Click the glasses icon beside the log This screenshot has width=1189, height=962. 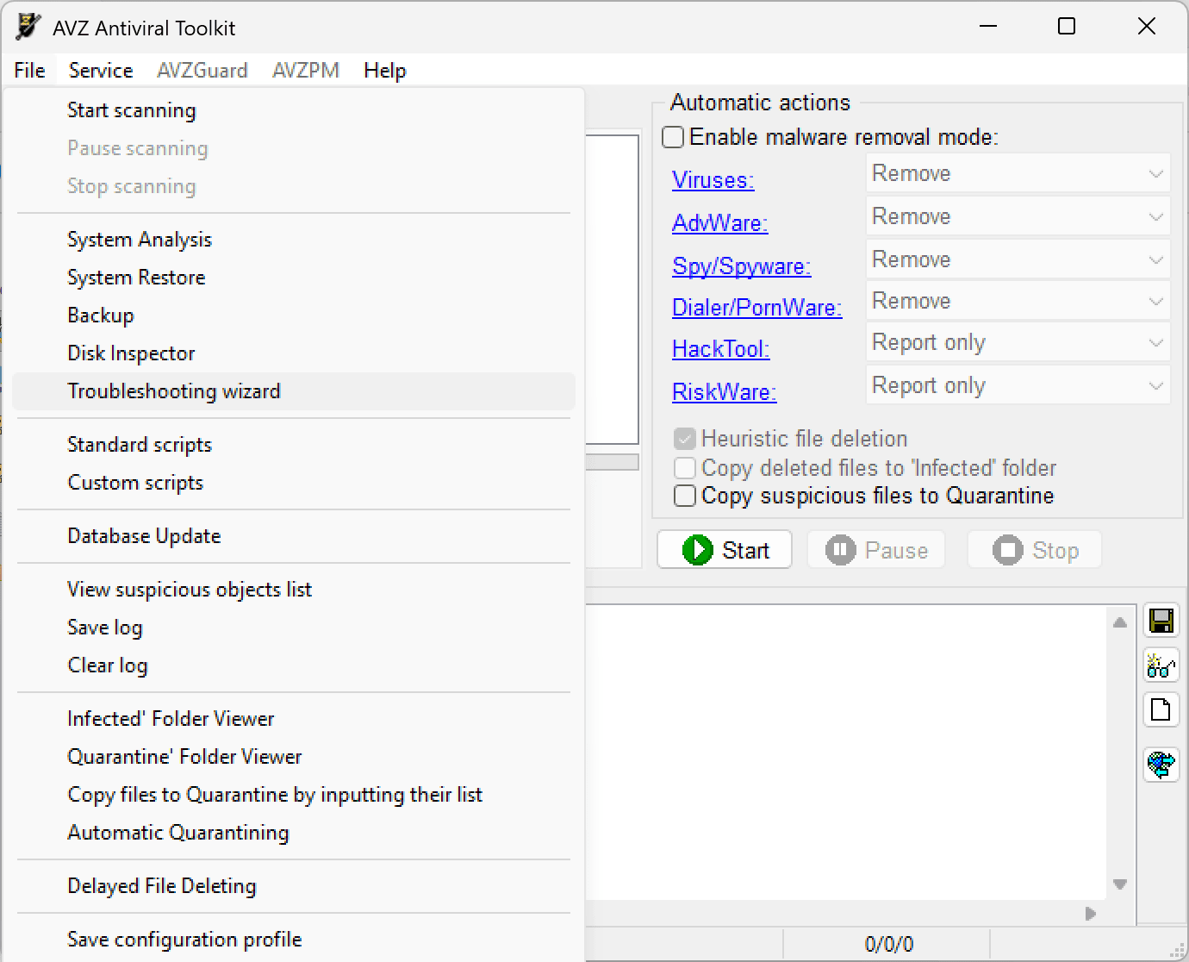[1161, 665]
